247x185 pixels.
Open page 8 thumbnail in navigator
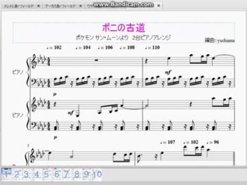click(77, 174)
